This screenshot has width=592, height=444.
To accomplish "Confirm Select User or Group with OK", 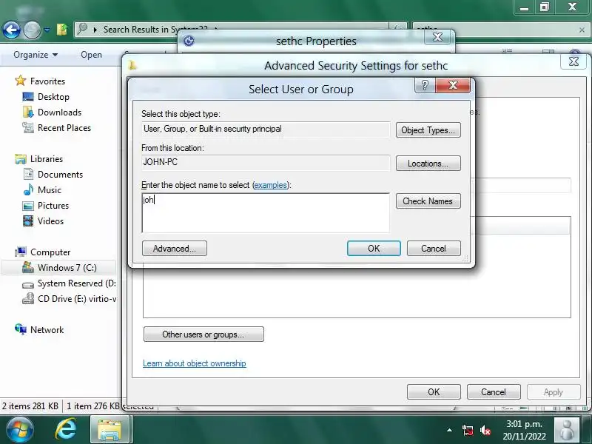I will [x=374, y=249].
